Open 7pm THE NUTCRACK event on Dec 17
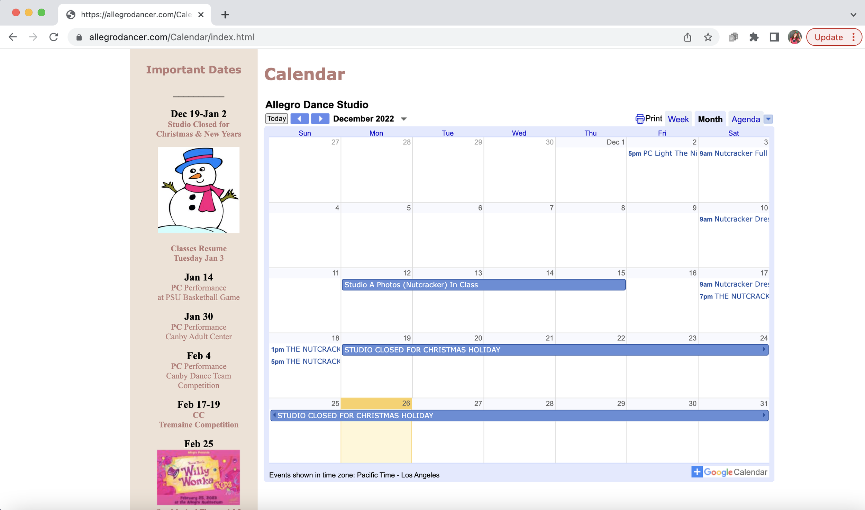Viewport: 865px width, 510px height. [734, 296]
